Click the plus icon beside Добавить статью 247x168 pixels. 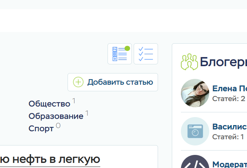tap(78, 82)
